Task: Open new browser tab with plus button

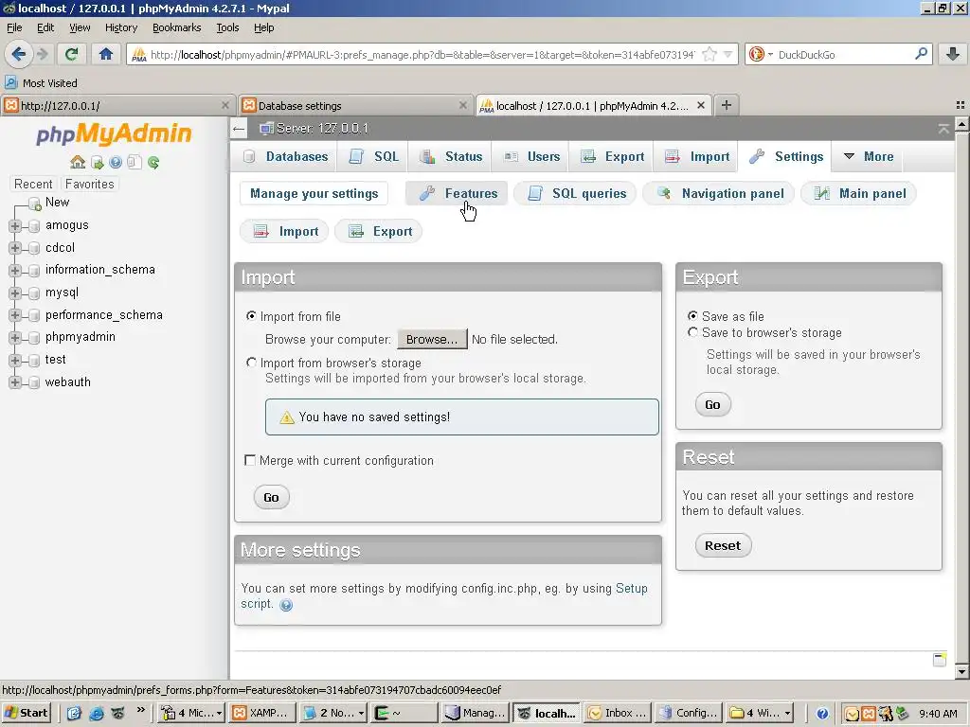Action: (x=727, y=105)
